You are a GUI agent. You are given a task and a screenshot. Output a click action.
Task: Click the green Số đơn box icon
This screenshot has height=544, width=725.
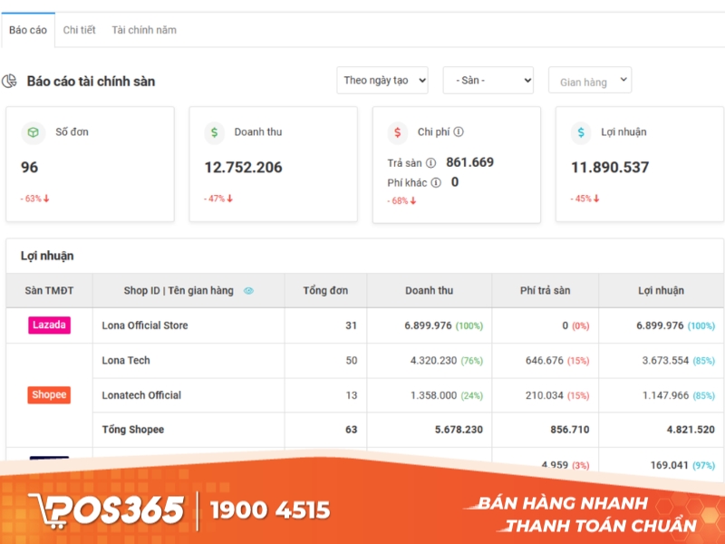[x=33, y=132]
